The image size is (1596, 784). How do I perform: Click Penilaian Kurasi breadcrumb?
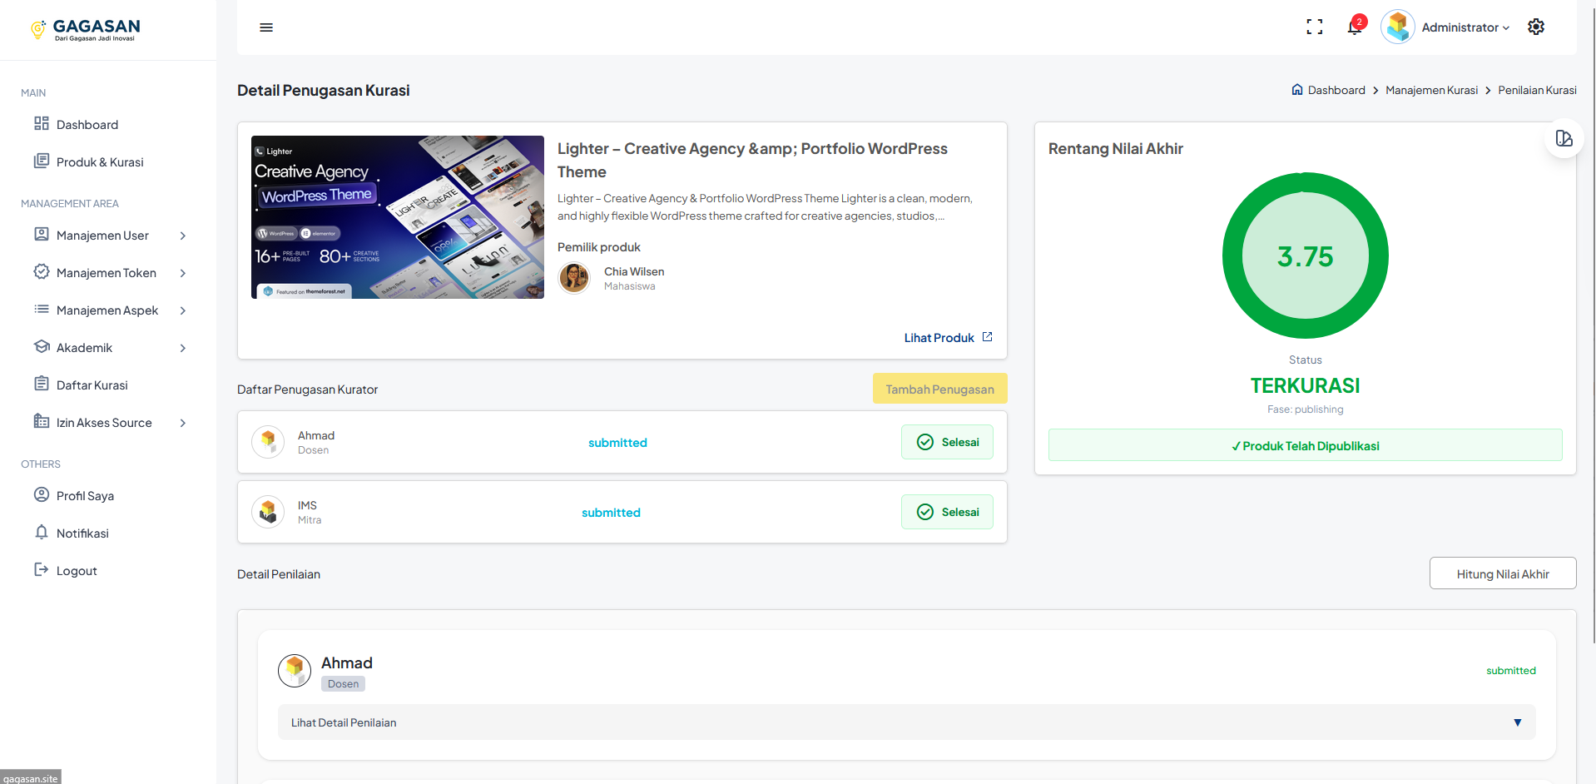(1537, 90)
